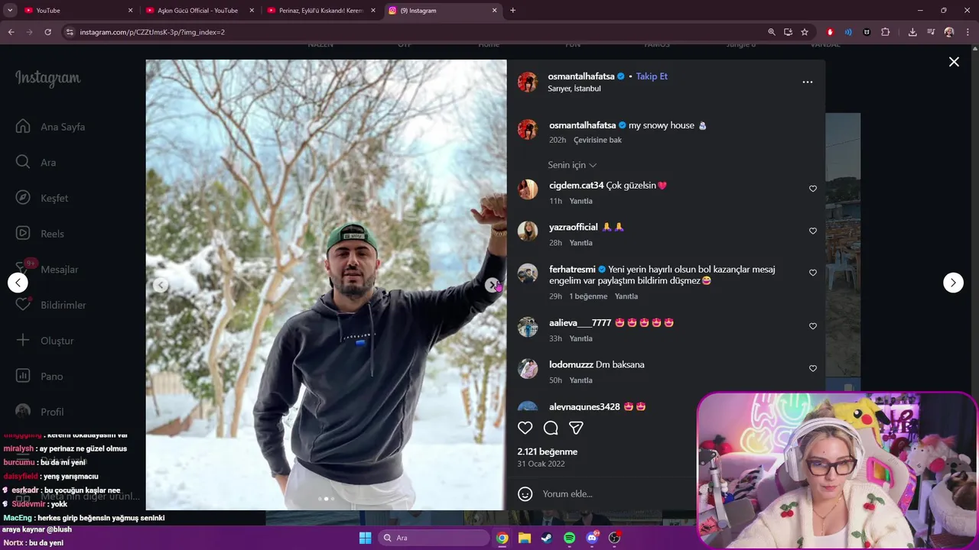This screenshot has width=979, height=550.
Task: Click the address bar URL
Action: click(152, 32)
